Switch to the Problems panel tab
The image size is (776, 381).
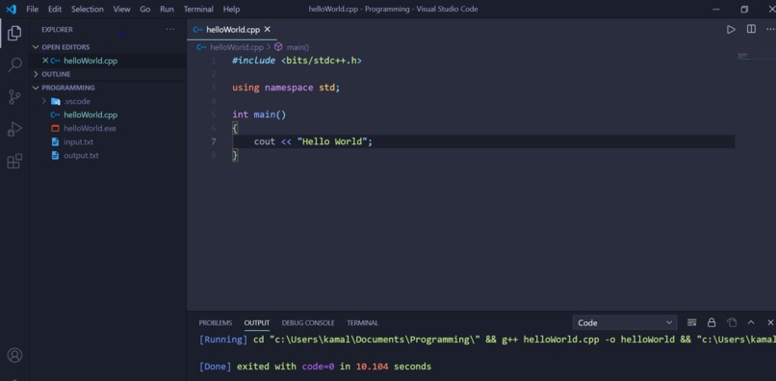tap(216, 322)
